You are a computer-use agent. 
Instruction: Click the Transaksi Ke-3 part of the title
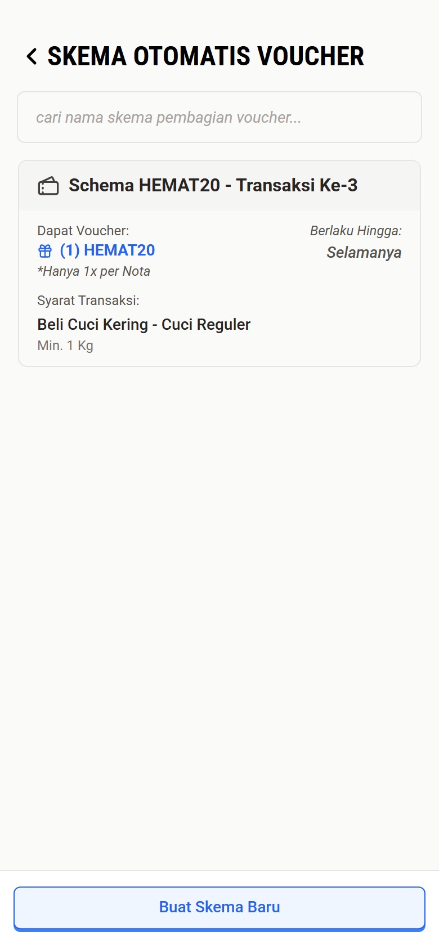pos(297,185)
